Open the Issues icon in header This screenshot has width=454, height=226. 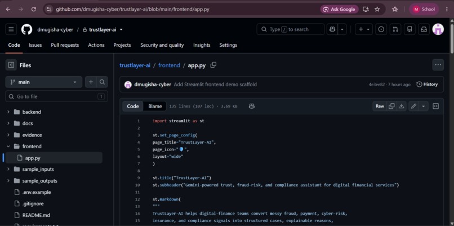pos(381,29)
